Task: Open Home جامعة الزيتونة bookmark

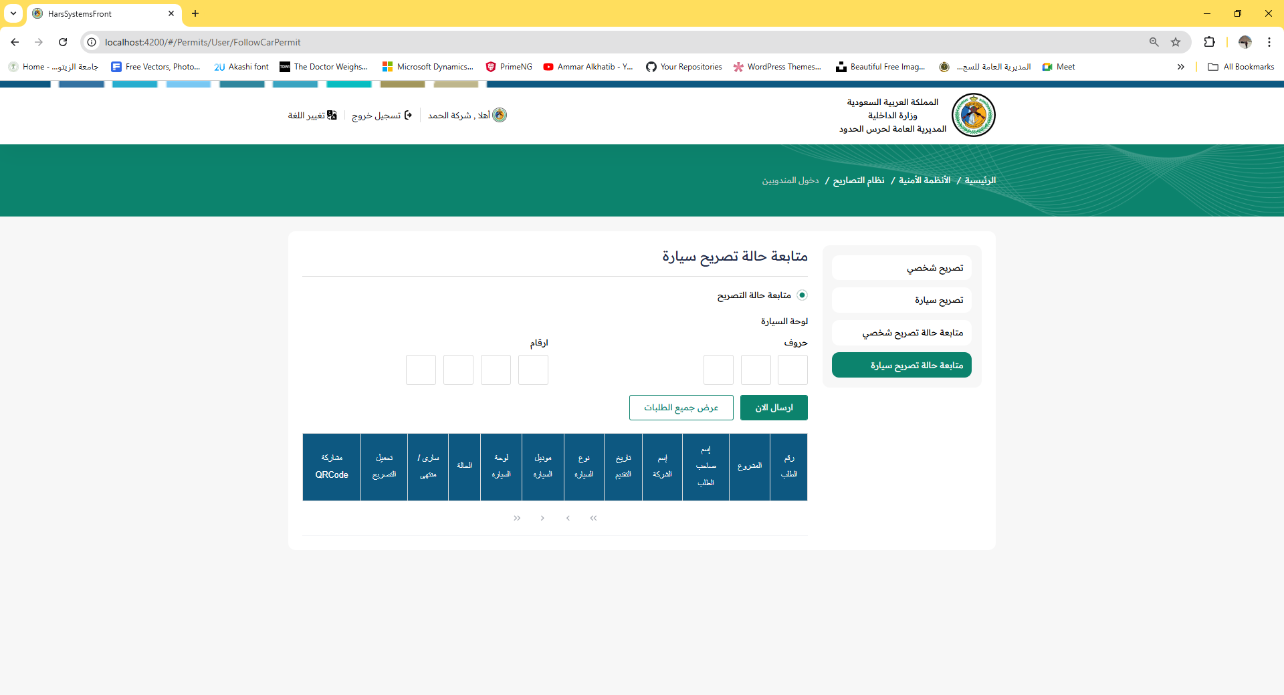Action: pos(53,67)
